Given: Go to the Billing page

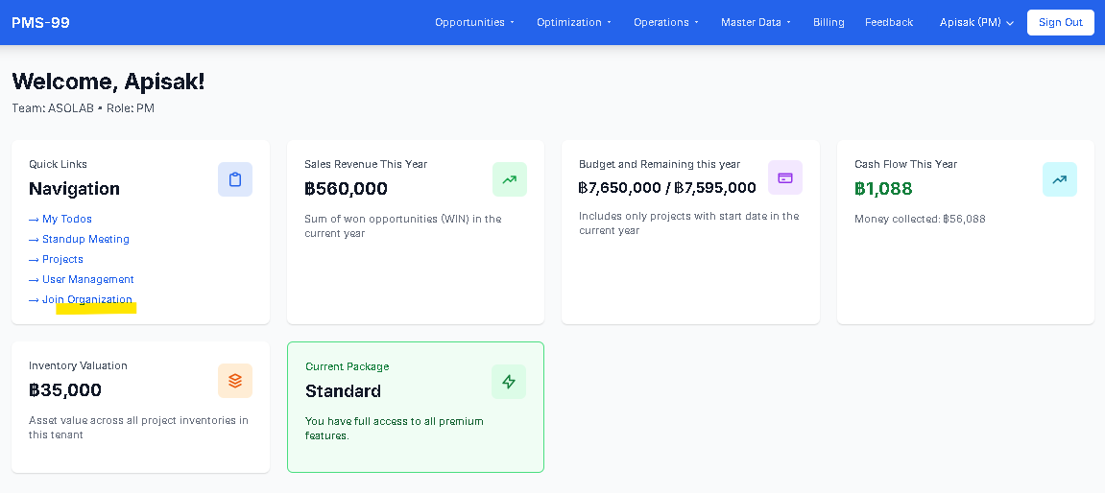Looking at the screenshot, I should click(829, 22).
